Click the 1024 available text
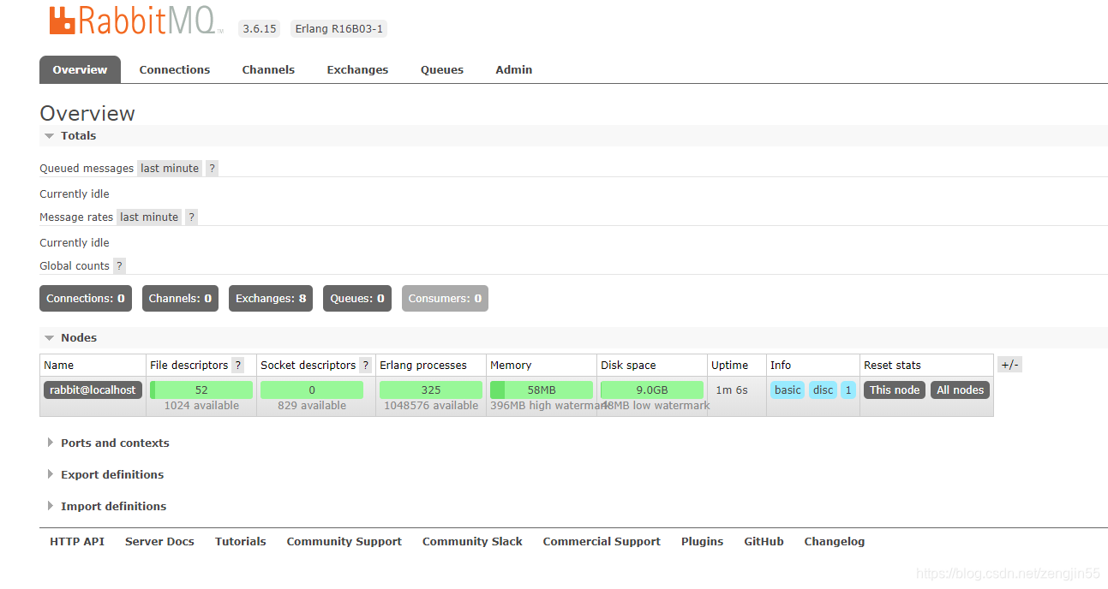This screenshot has height=589, width=1108. point(201,406)
